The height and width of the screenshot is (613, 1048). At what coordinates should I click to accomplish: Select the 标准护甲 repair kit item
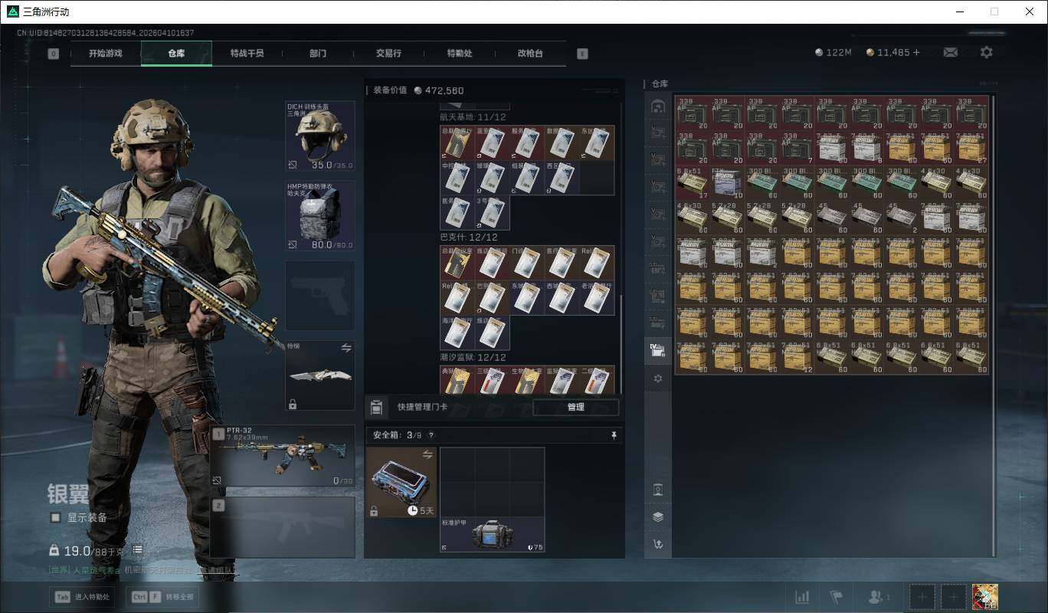click(493, 535)
